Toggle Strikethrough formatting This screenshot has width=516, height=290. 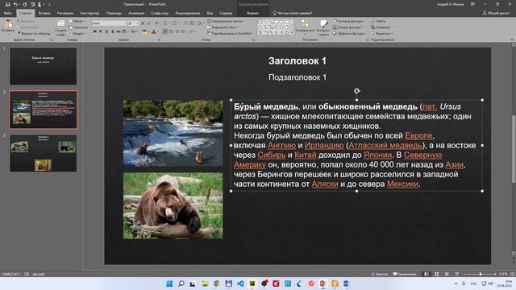119,31
